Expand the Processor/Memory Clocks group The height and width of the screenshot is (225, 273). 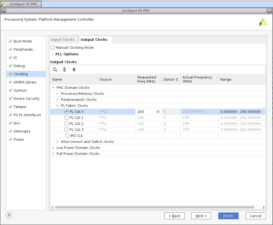click(x=57, y=94)
